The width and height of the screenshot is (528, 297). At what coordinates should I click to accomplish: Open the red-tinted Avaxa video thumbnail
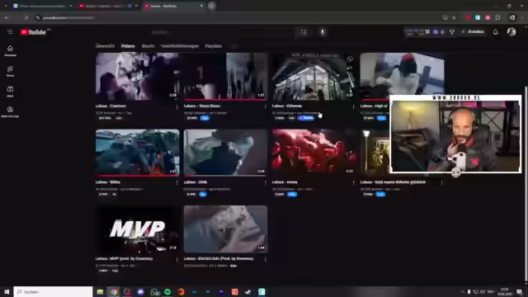313,152
